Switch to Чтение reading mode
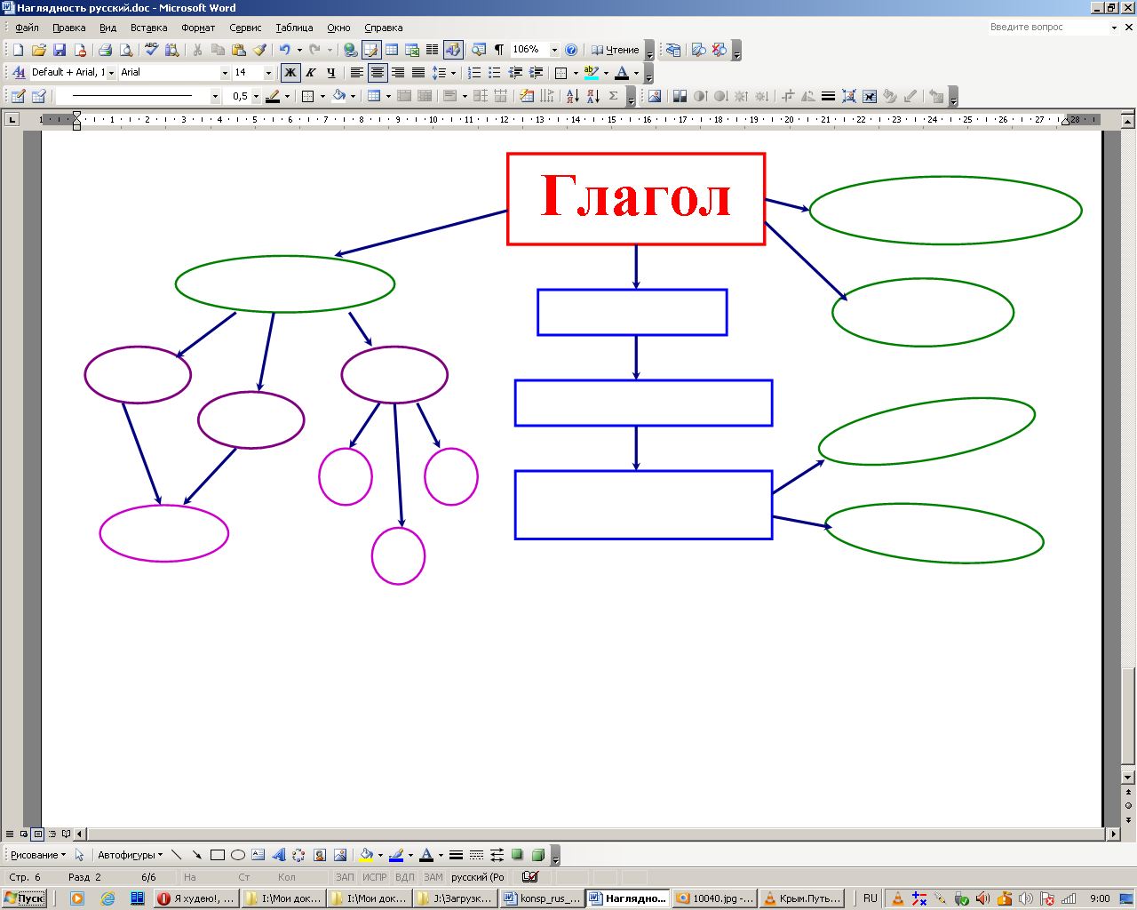This screenshot has width=1137, height=910. click(x=616, y=51)
